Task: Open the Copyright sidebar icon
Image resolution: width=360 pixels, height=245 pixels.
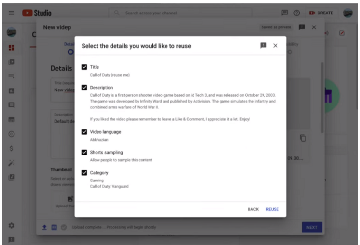Action: tap(11, 134)
